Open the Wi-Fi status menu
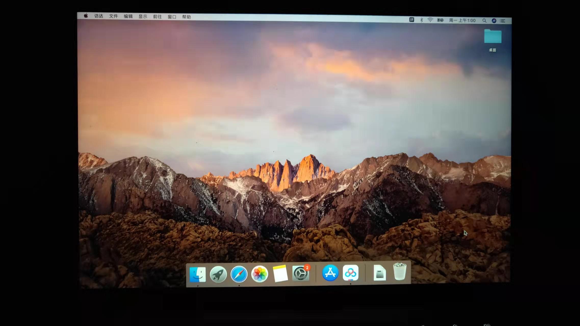580x326 pixels. pos(431,20)
